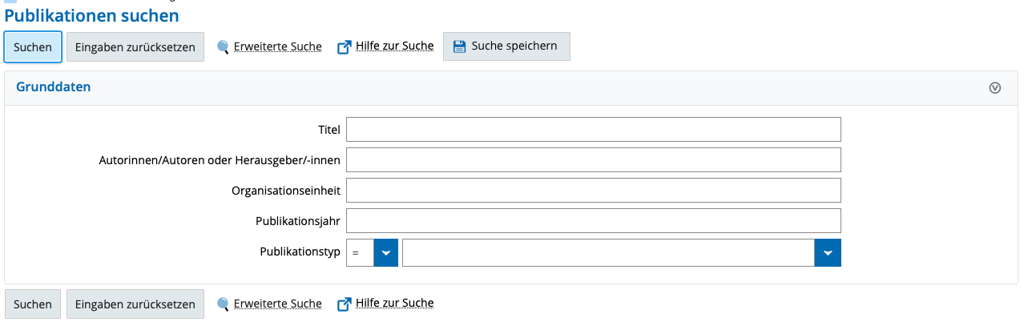Viewport: 1024px width, 330px height.
Task: Click the floppy disk icon in Suche speichern
Action: pyautogui.click(x=459, y=46)
